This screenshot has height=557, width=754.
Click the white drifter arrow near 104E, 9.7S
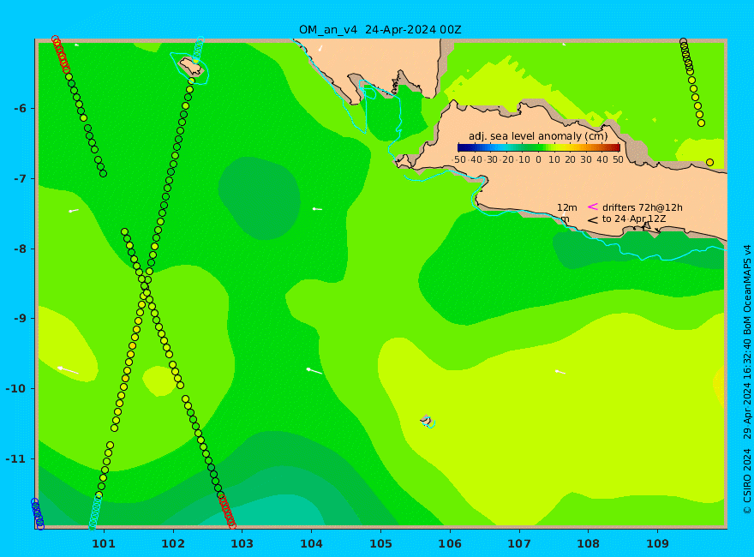tap(314, 371)
